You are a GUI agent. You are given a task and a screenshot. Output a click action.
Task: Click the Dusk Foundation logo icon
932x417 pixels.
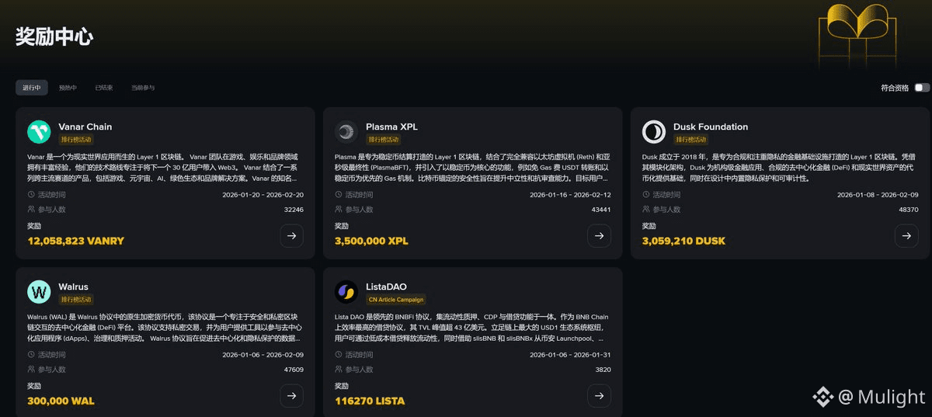click(654, 132)
